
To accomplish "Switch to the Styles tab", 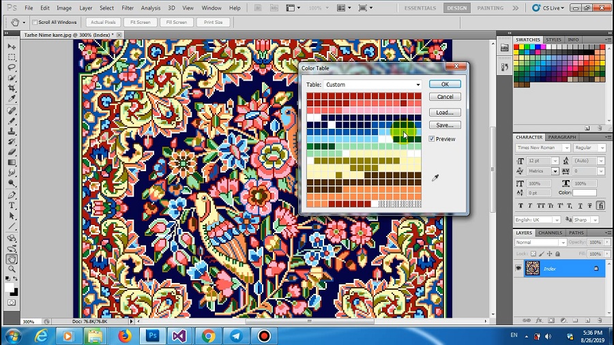I will (x=553, y=40).
